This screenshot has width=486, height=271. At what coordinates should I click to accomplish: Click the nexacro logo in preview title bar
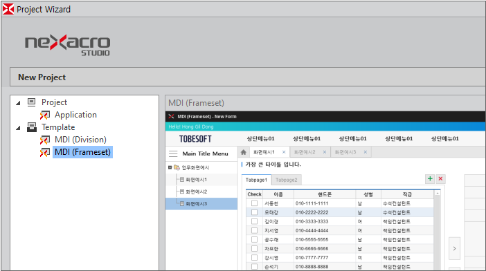pos(171,116)
